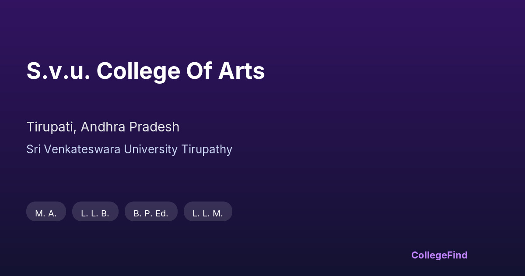Choose the B. P. Ed. course tag
The image size is (525, 276).
coord(151,212)
